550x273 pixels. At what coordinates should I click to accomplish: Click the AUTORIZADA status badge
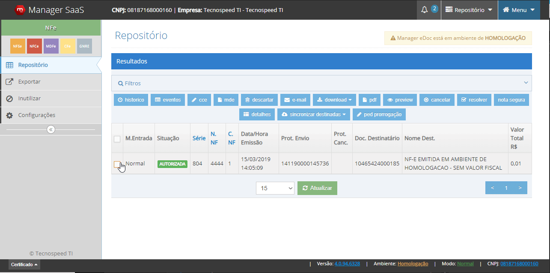click(x=172, y=164)
